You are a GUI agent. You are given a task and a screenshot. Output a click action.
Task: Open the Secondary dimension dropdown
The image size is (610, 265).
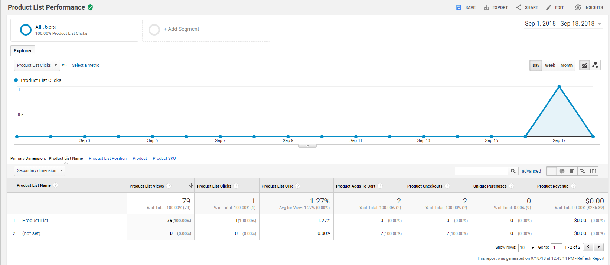(40, 170)
